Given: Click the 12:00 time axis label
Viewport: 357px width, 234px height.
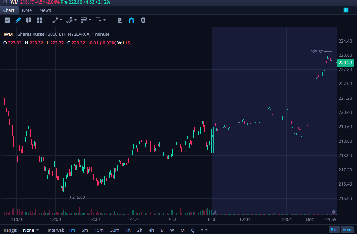Looking at the screenshot, I should point(55,220).
